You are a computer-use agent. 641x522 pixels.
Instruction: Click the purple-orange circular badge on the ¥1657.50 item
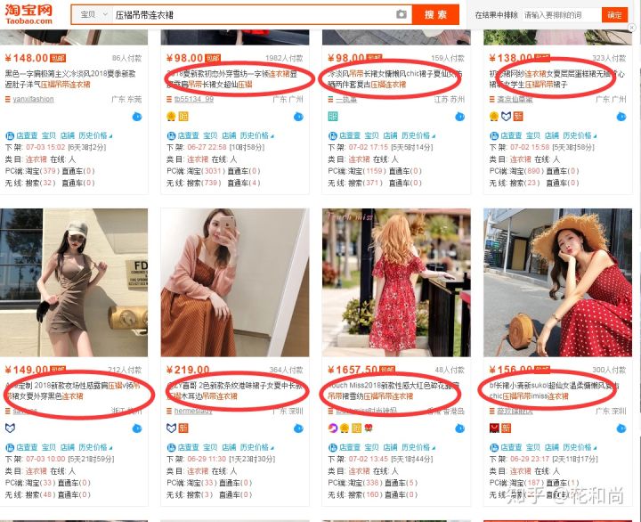tap(333, 428)
